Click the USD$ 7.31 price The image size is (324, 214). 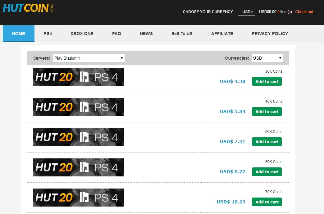(x=233, y=142)
